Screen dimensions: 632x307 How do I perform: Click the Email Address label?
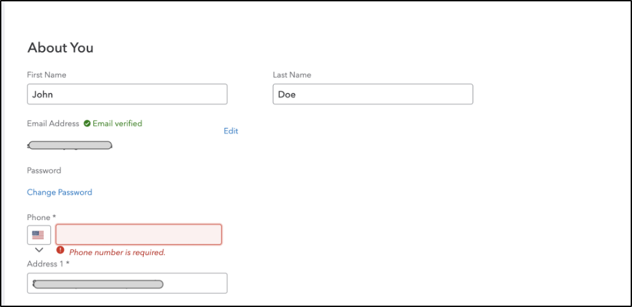pos(53,124)
